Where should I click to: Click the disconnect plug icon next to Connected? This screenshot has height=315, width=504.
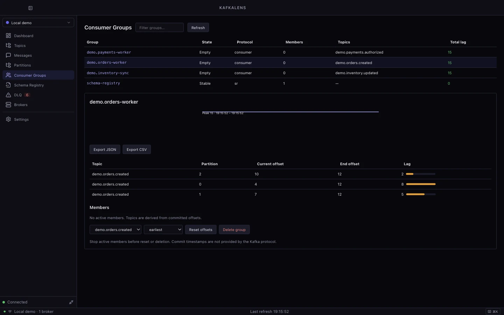click(71, 302)
